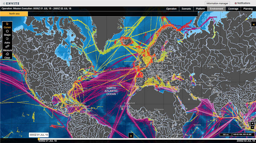Zoom in with the plus button
The image size is (256, 143).
pos(252,123)
